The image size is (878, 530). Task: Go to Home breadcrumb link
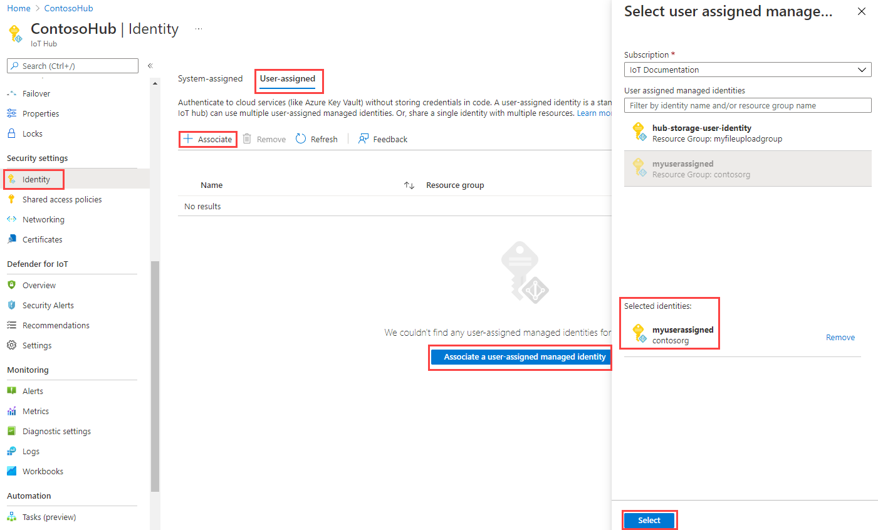19,8
